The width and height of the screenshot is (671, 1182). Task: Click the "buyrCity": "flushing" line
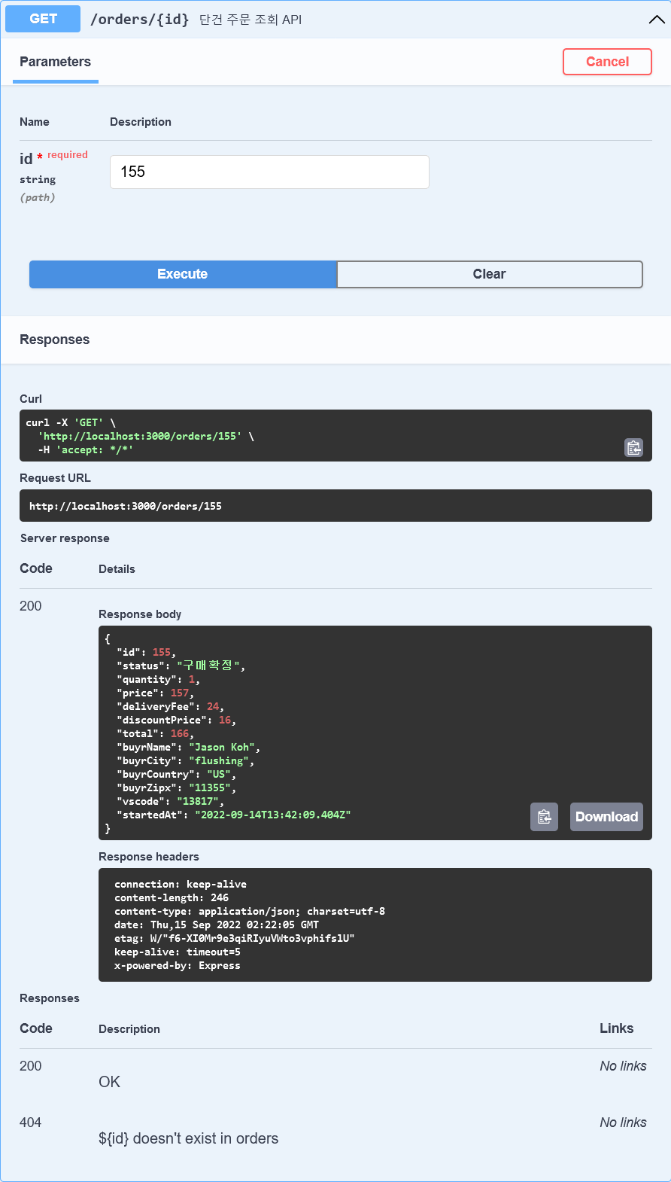point(185,761)
